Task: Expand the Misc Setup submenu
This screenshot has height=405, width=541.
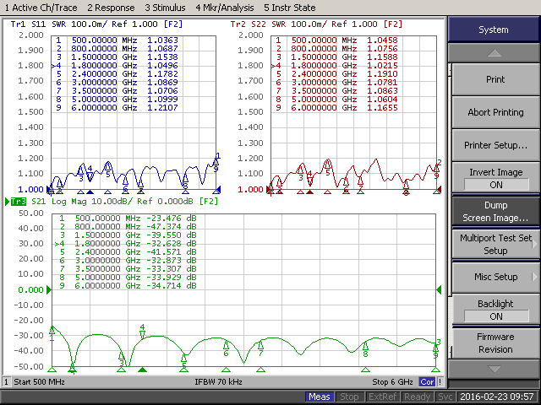Action: click(x=495, y=277)
